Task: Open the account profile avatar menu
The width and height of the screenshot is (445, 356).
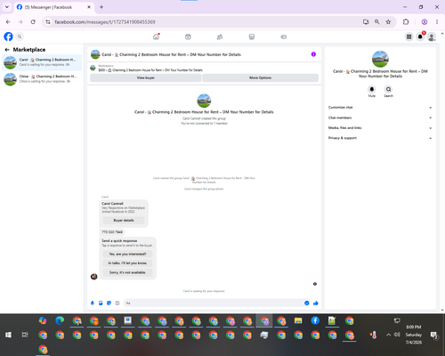Action: click(x=432, y=36)
